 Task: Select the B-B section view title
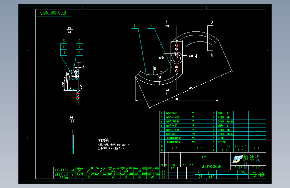[70, 30]
